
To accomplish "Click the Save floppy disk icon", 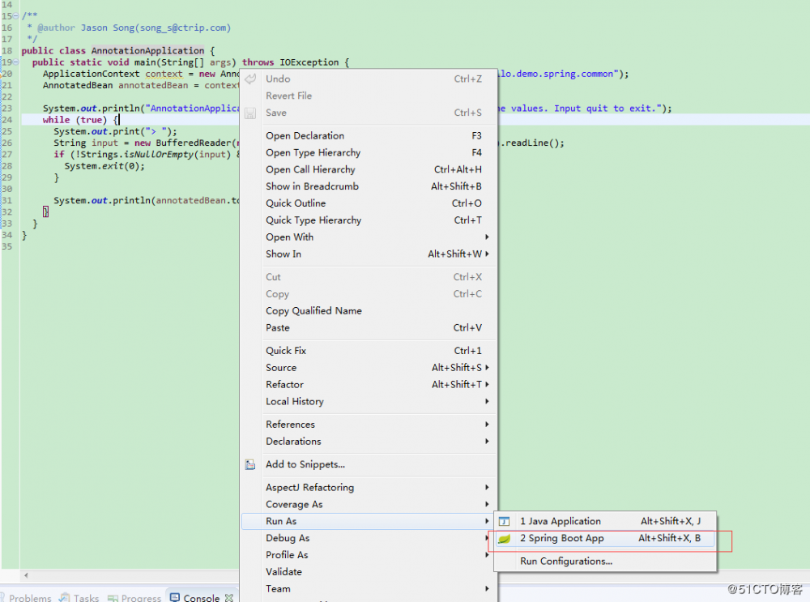I will tap(250, 113).
